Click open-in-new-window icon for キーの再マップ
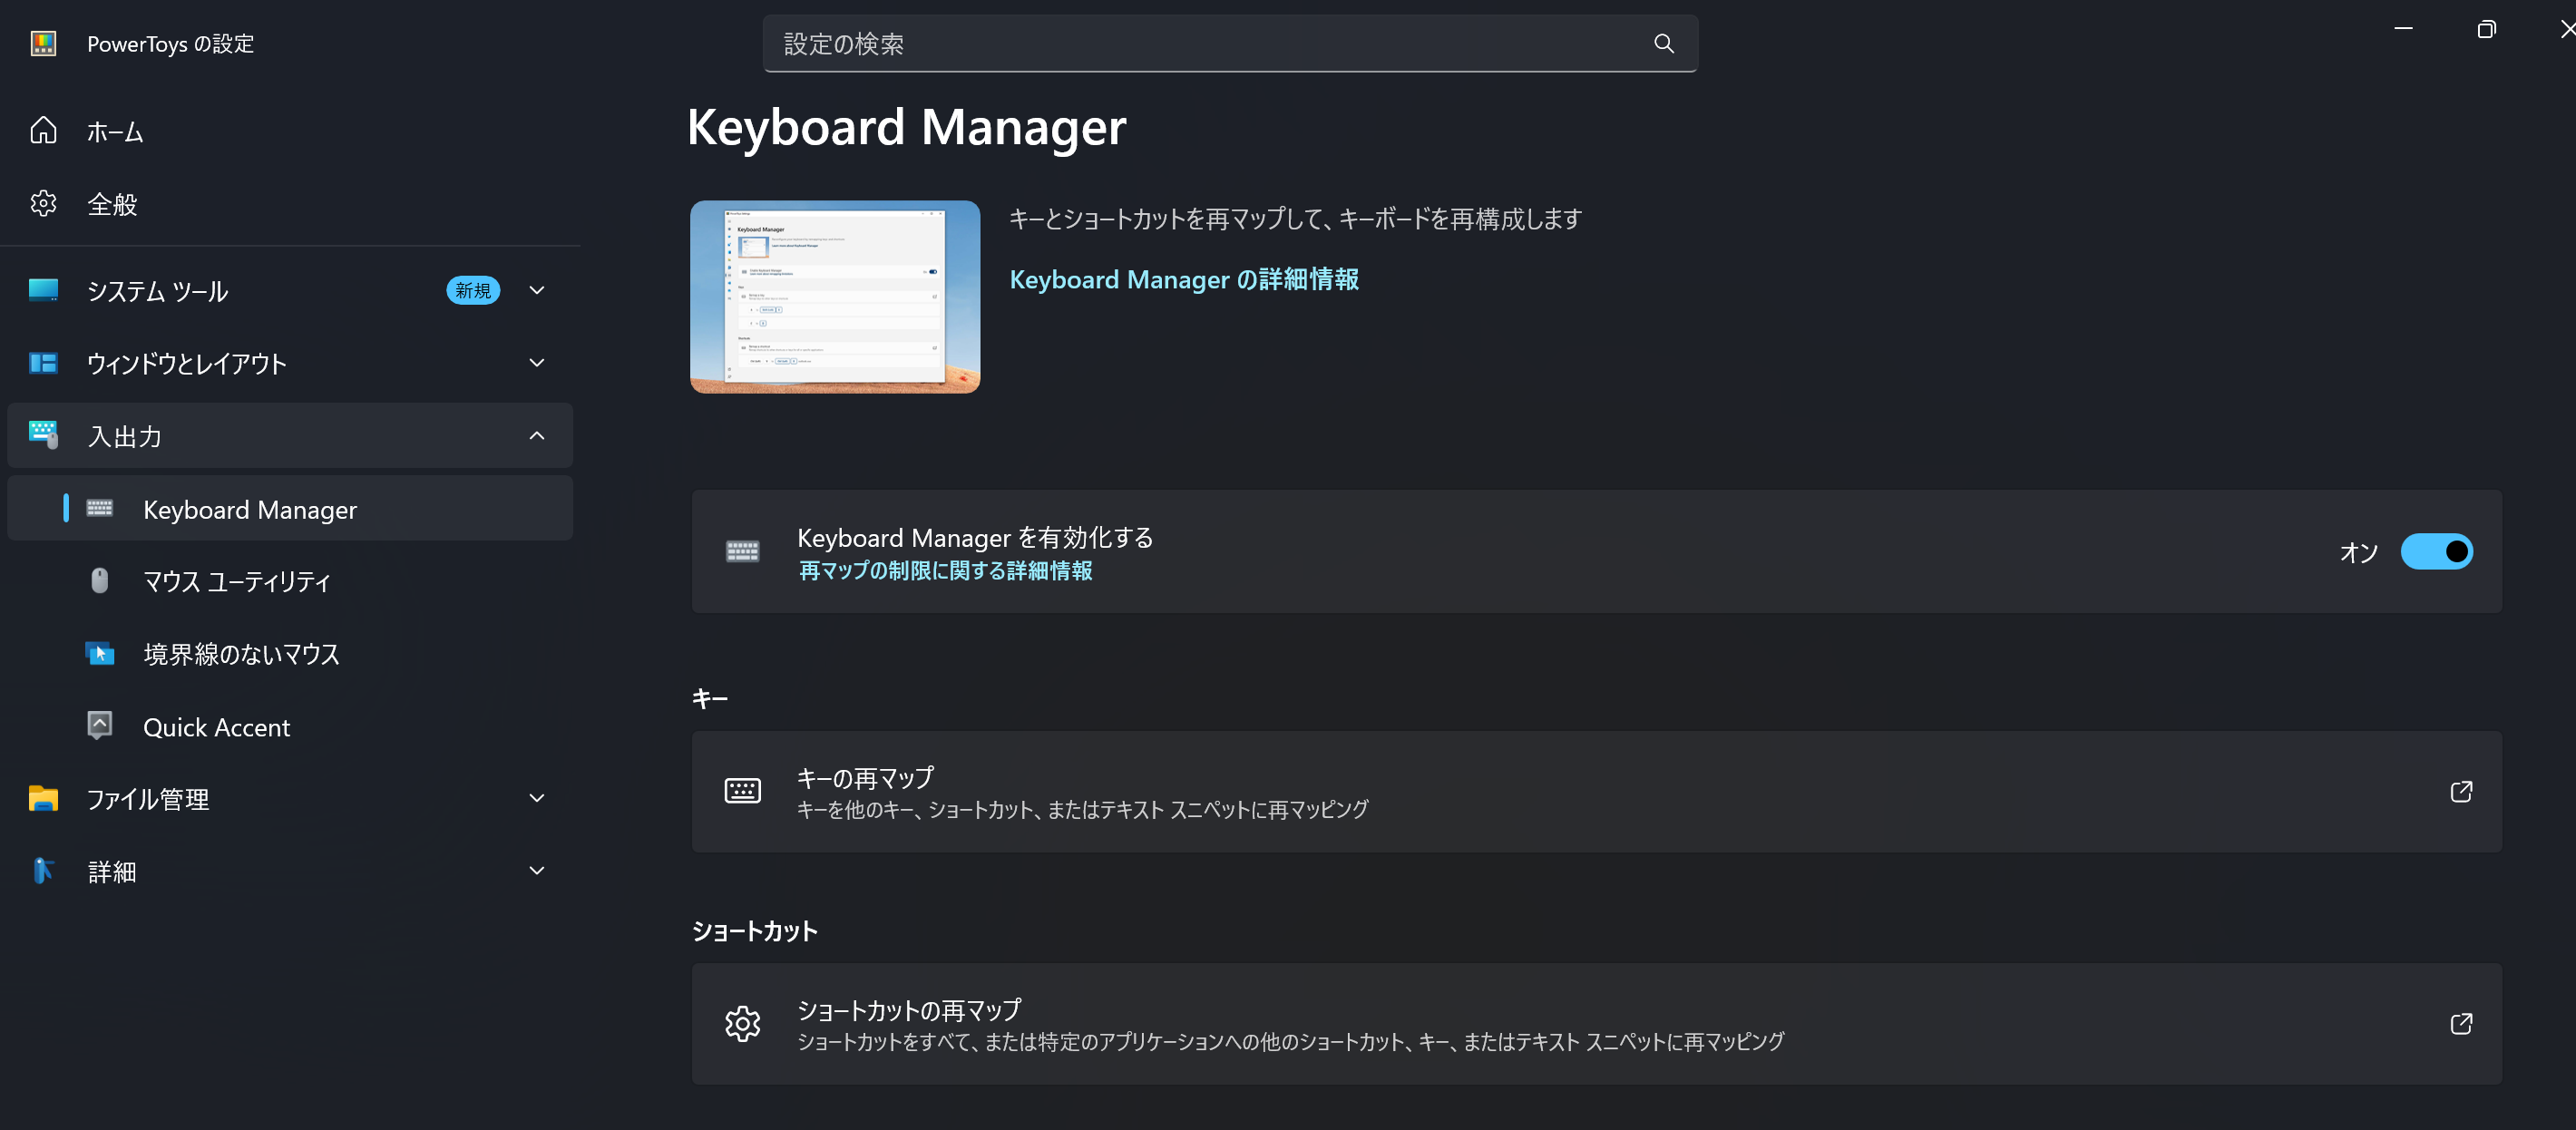 coord(2461,792)
